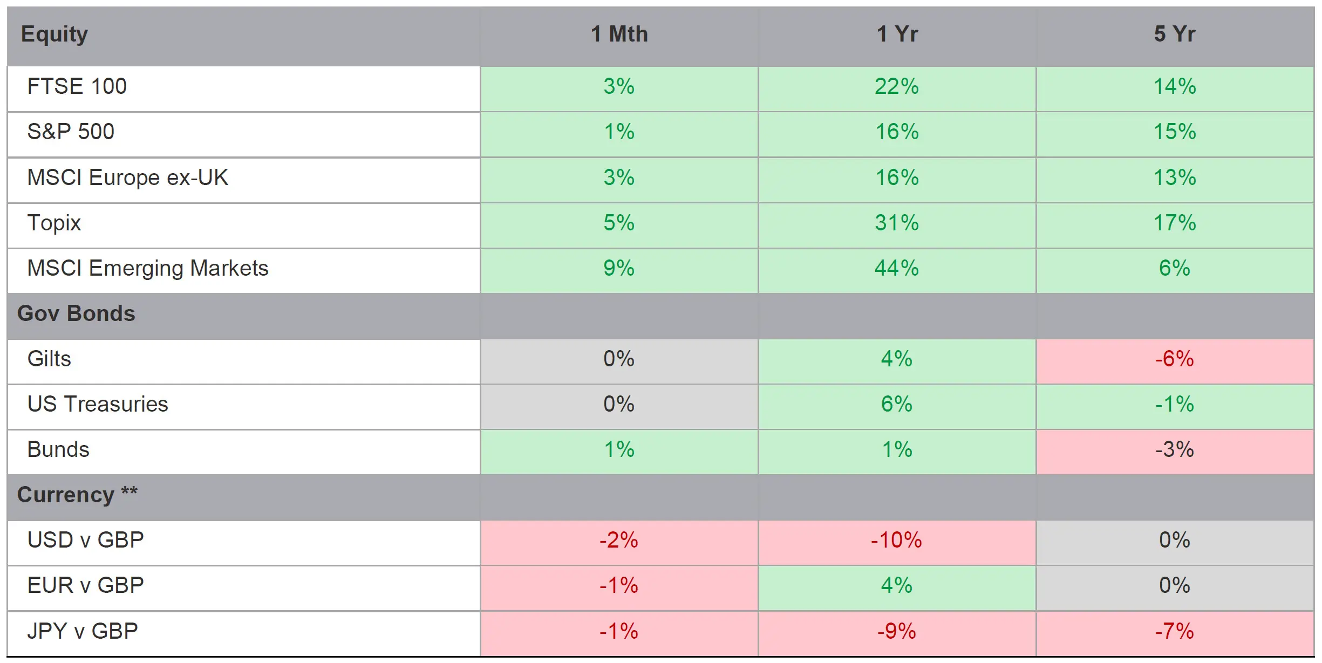Select the MSCI Europe ex-UK row label
Image resolution: width=1322 pixels, height=663 pixels.
click(127, 178)
